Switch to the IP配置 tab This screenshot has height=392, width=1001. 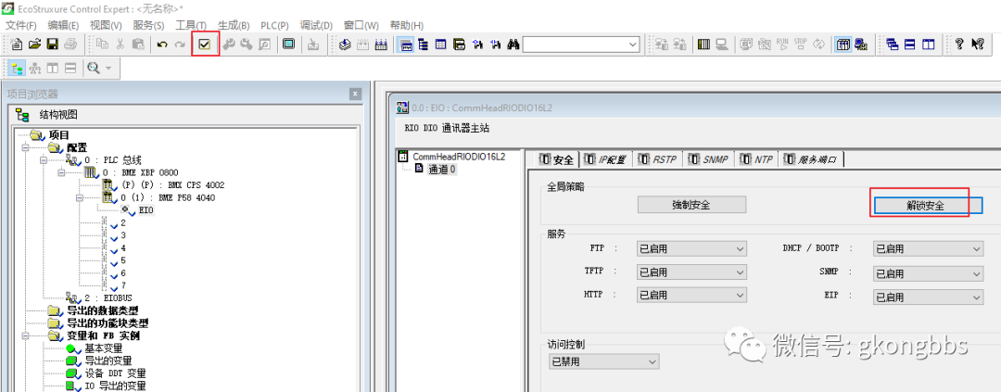[x=605, y=159]
